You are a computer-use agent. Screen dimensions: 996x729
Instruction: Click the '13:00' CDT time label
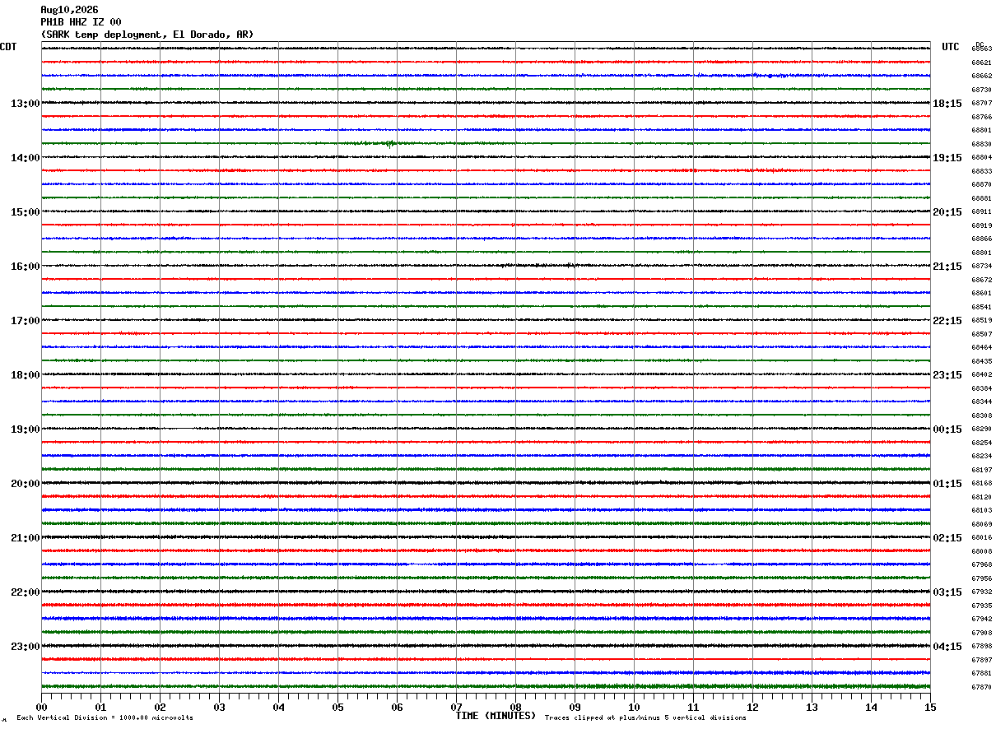[26, 104]
